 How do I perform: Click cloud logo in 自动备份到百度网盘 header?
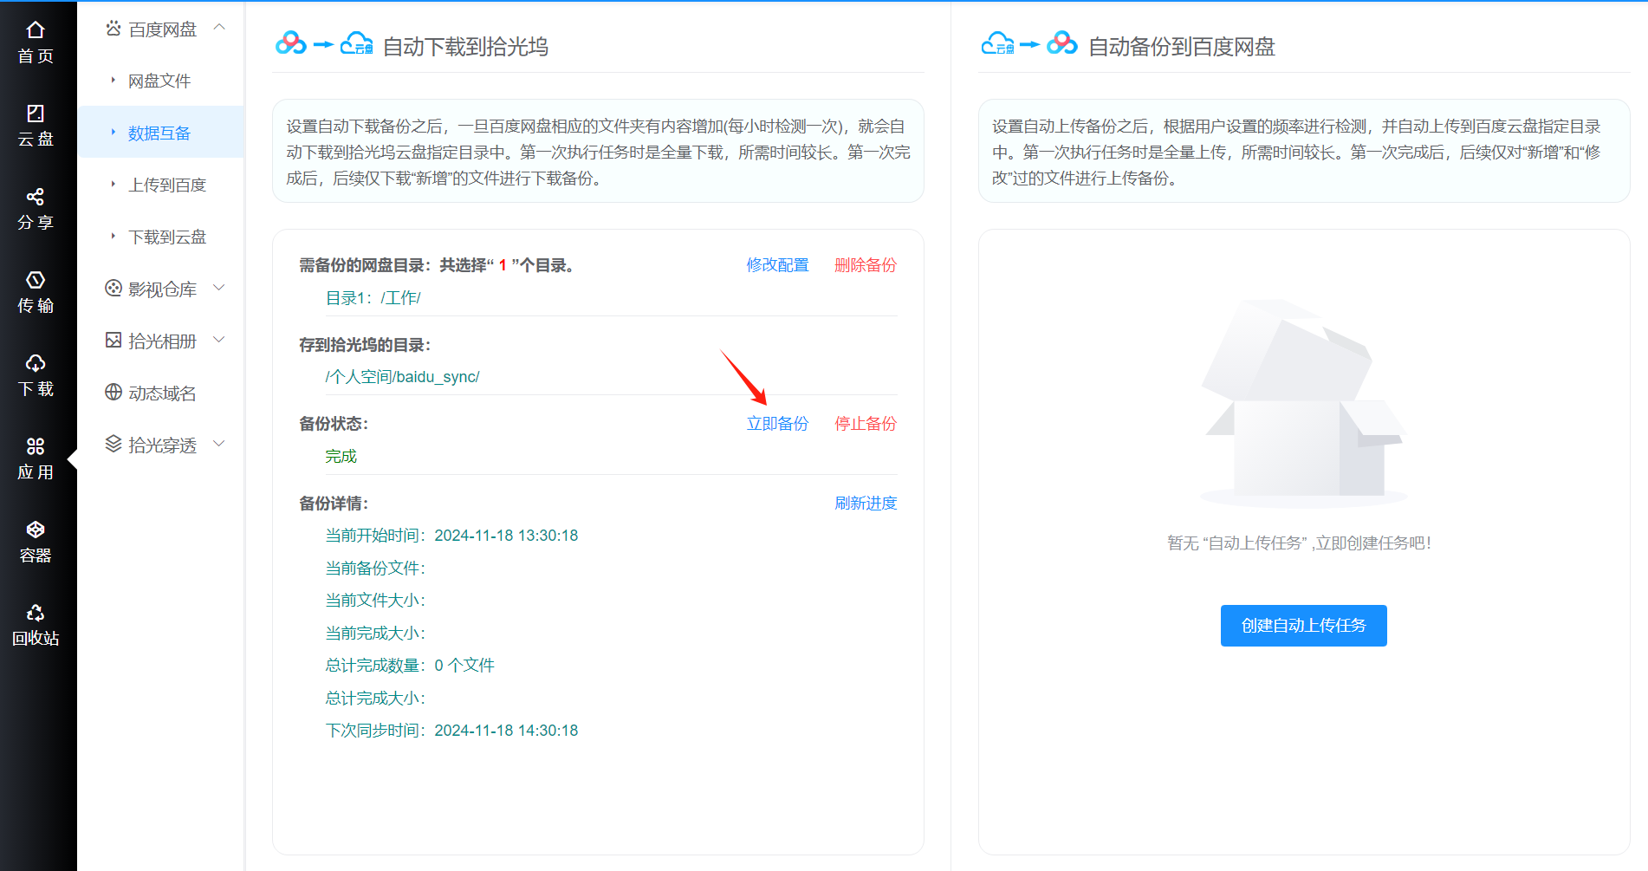997,43
